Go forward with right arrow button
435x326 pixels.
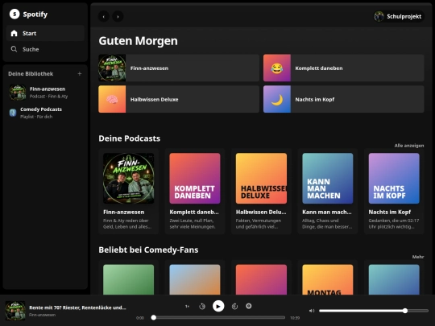(118, 16)
